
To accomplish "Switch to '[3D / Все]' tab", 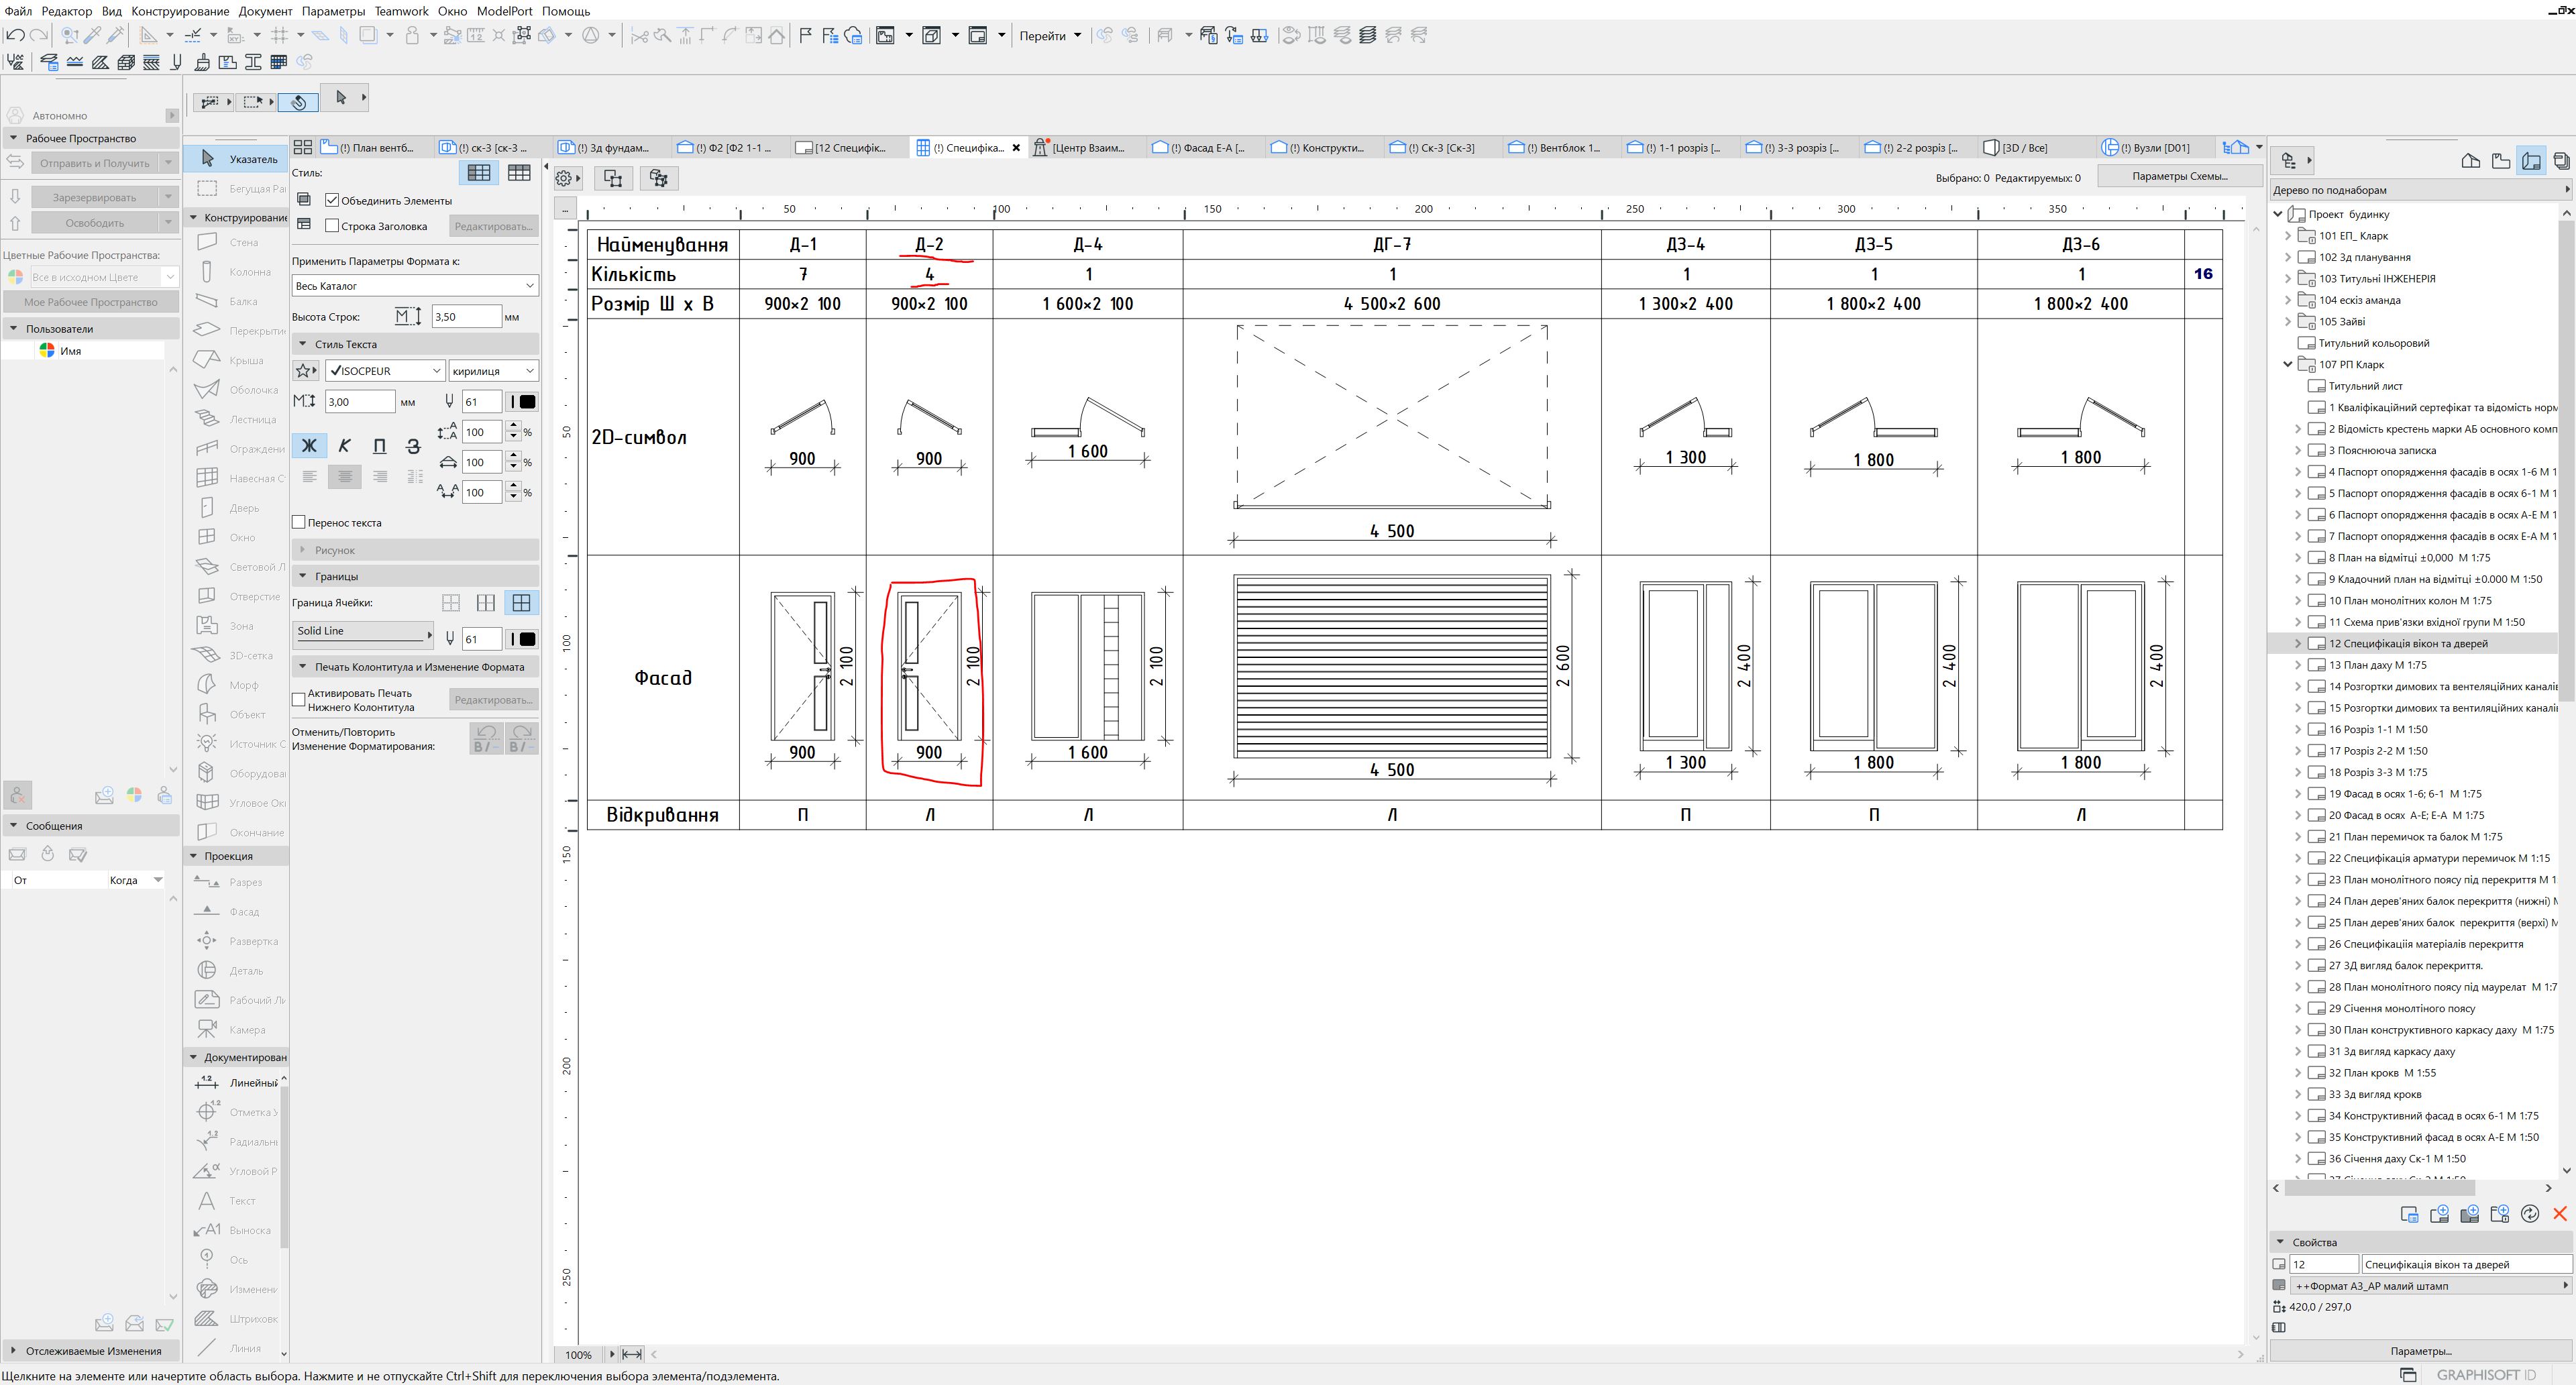I will click(2035, 147).
